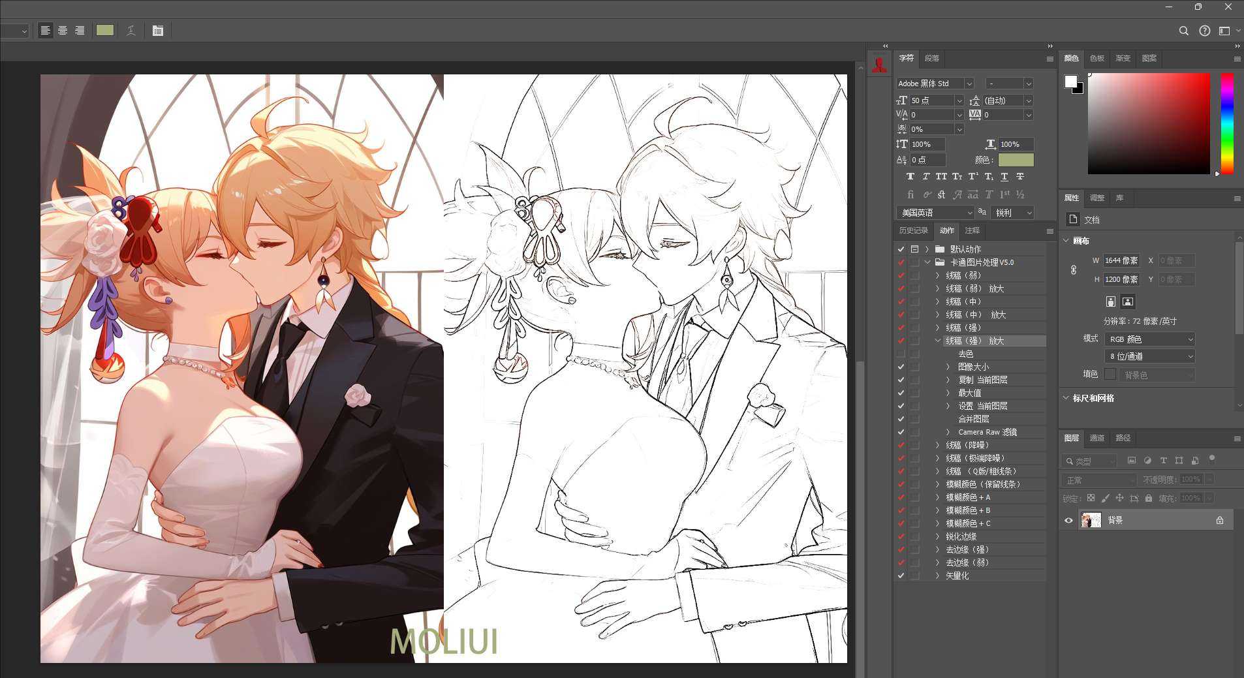Apply Subscript text style
Image resolution: width=1244 pixels, height=678 pixels.
coord(988,177)
